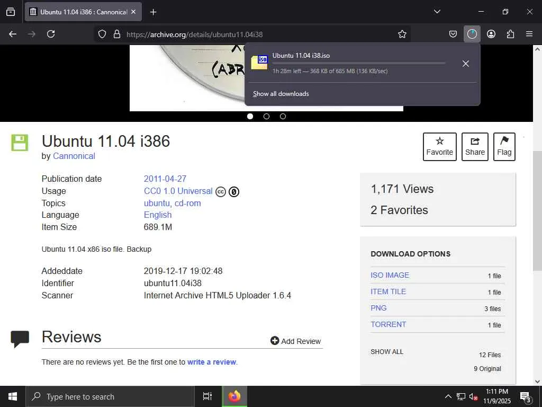542x407 pixels.
Task: Open the extensions puzzle icon
Action: pos(510,34)
